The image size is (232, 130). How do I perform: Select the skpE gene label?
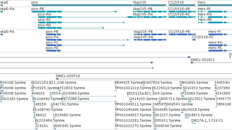click(4, 2)
